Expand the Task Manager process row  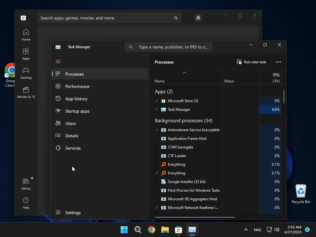156,110
